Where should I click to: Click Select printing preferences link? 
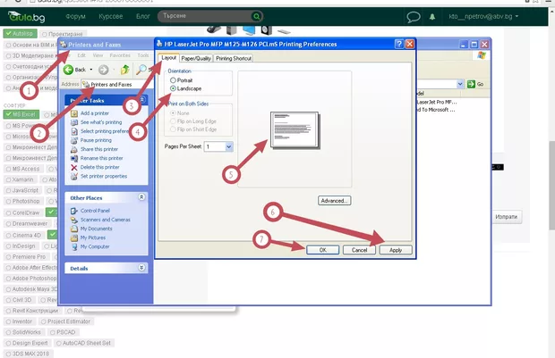coord(105,131)
